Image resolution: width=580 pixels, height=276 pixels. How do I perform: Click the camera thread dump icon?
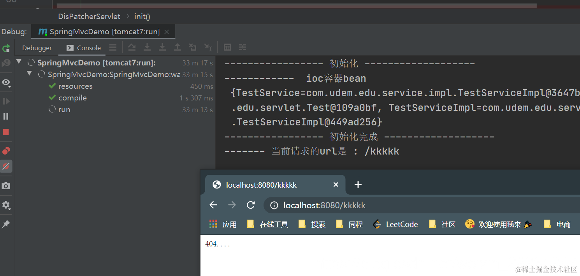tap(6, 186)
